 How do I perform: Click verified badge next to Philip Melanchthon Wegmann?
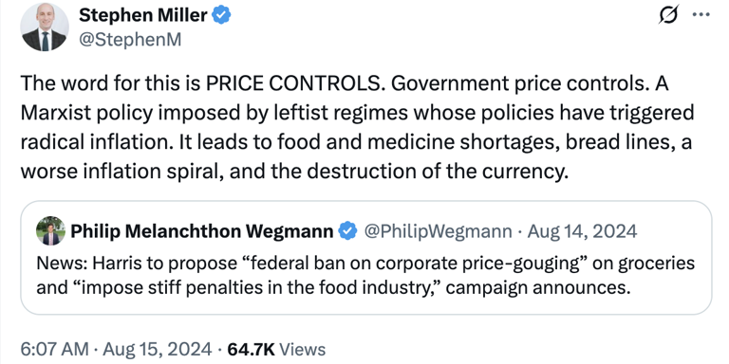click(x=347, y=230)
